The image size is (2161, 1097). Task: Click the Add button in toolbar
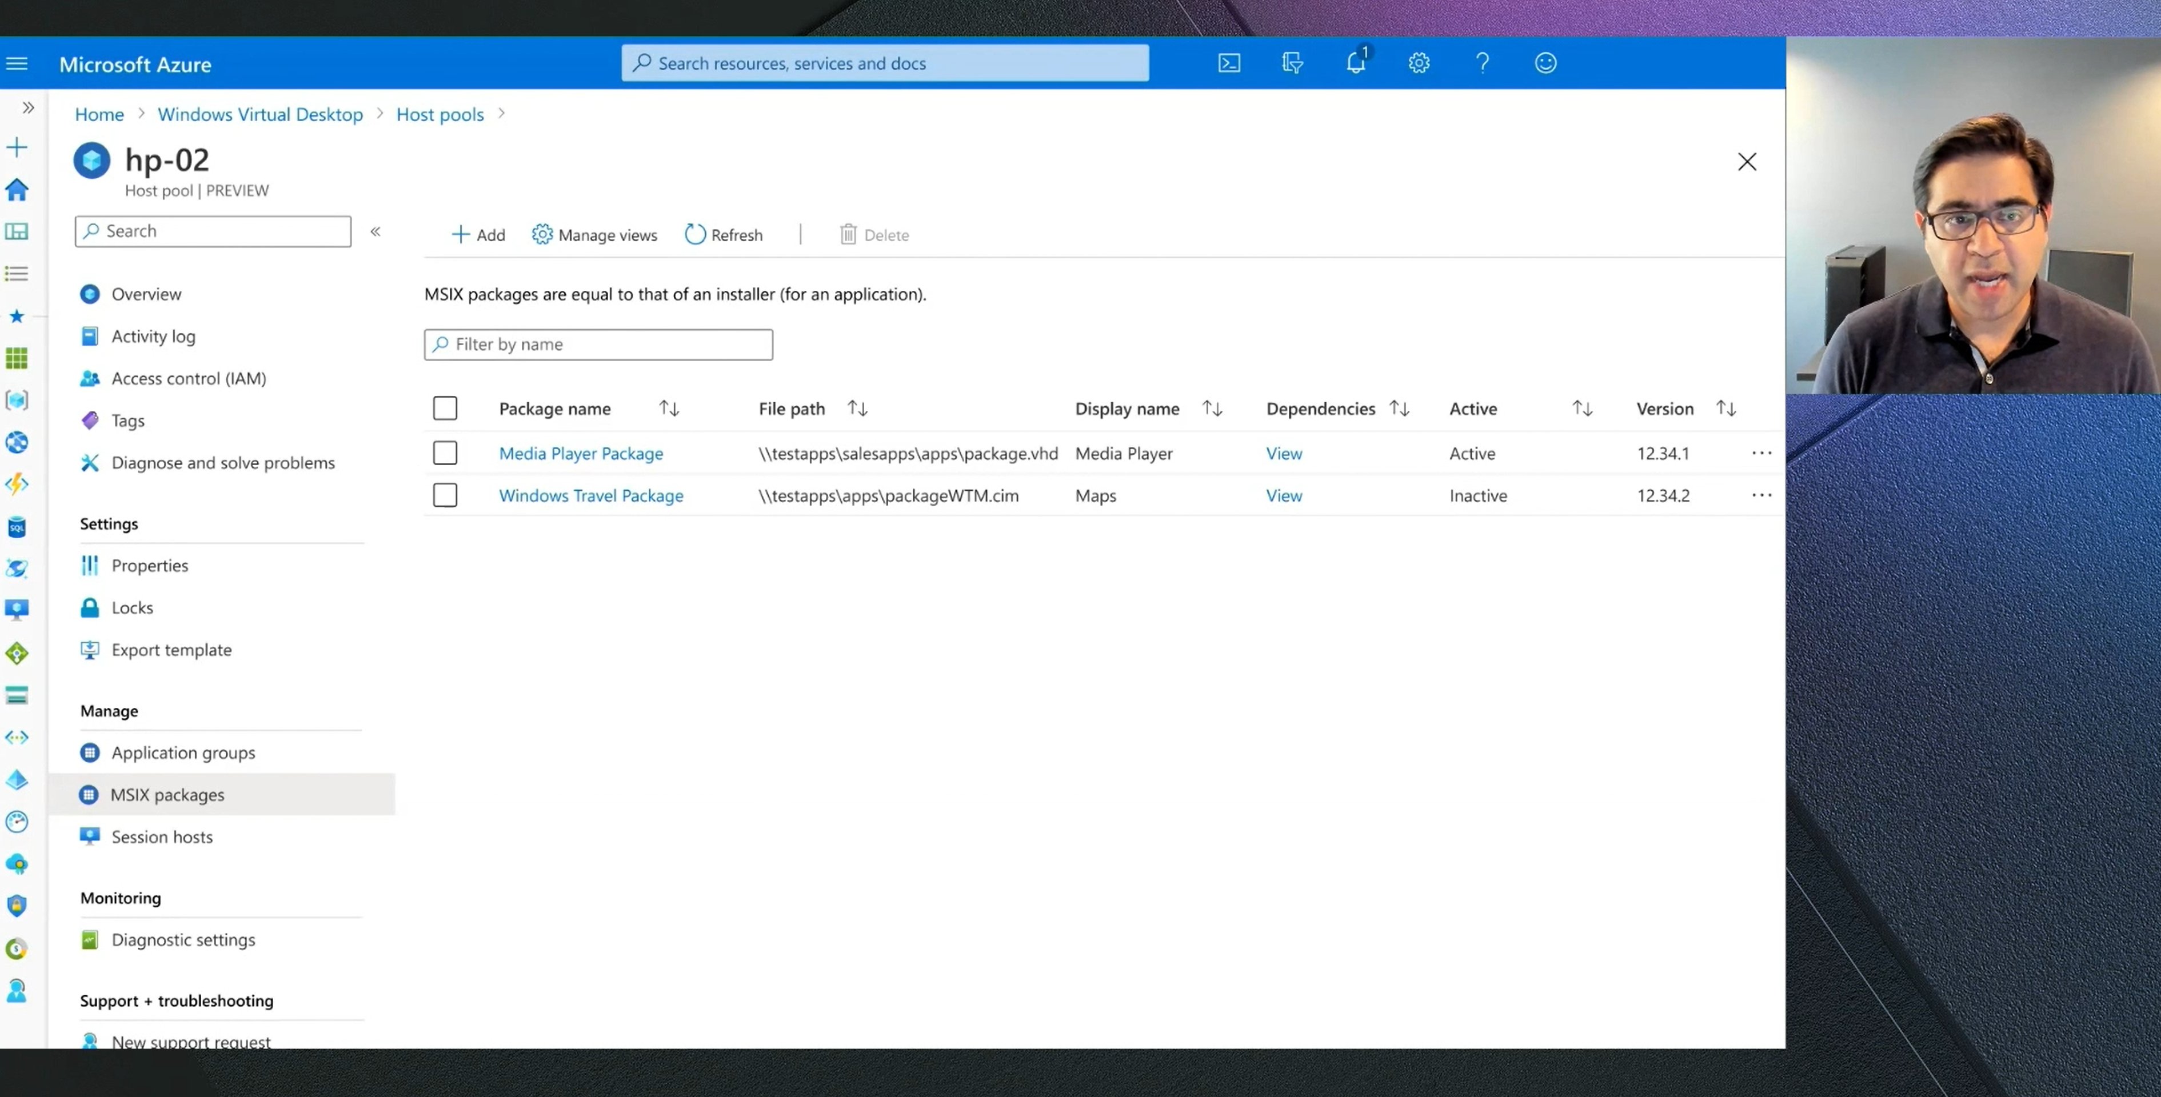[x=478, y=235]
